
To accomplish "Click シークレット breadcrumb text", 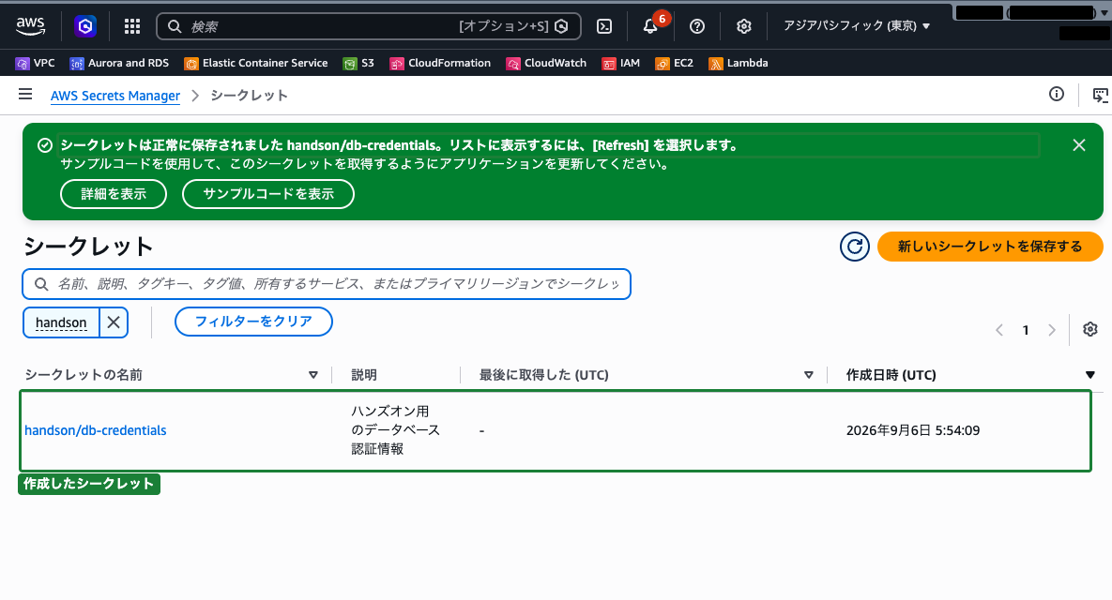I will point(249,96).
